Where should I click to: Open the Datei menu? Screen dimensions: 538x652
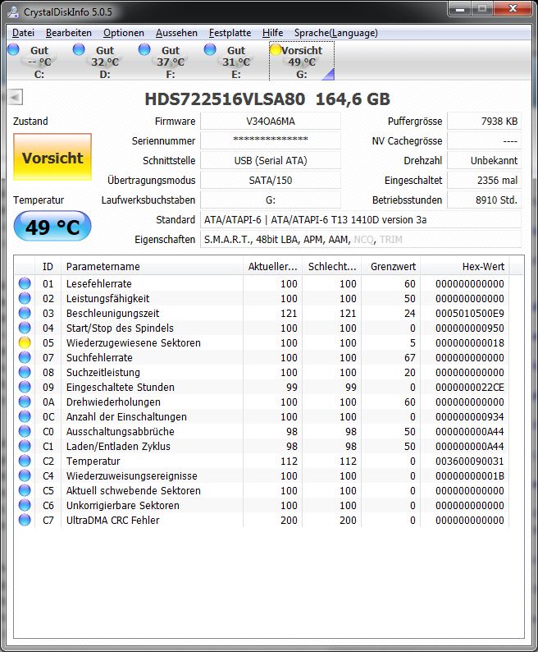click(23, 33)
